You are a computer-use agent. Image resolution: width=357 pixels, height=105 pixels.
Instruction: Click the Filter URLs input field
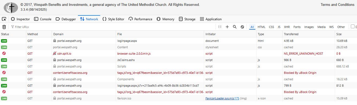click(112, 27)
